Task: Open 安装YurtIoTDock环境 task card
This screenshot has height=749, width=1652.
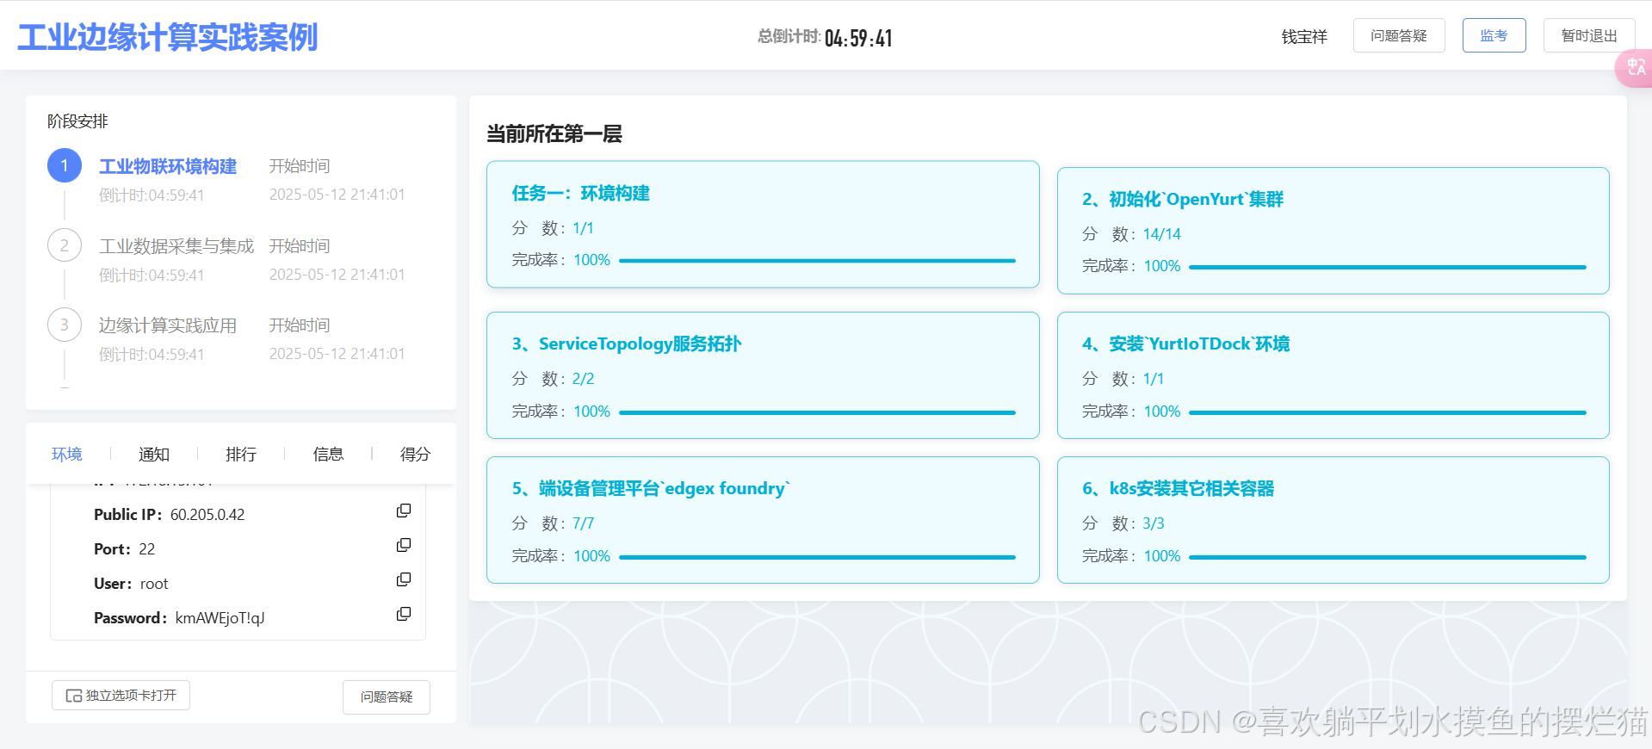Action: pyautogui.click(x=1333, y=375)
